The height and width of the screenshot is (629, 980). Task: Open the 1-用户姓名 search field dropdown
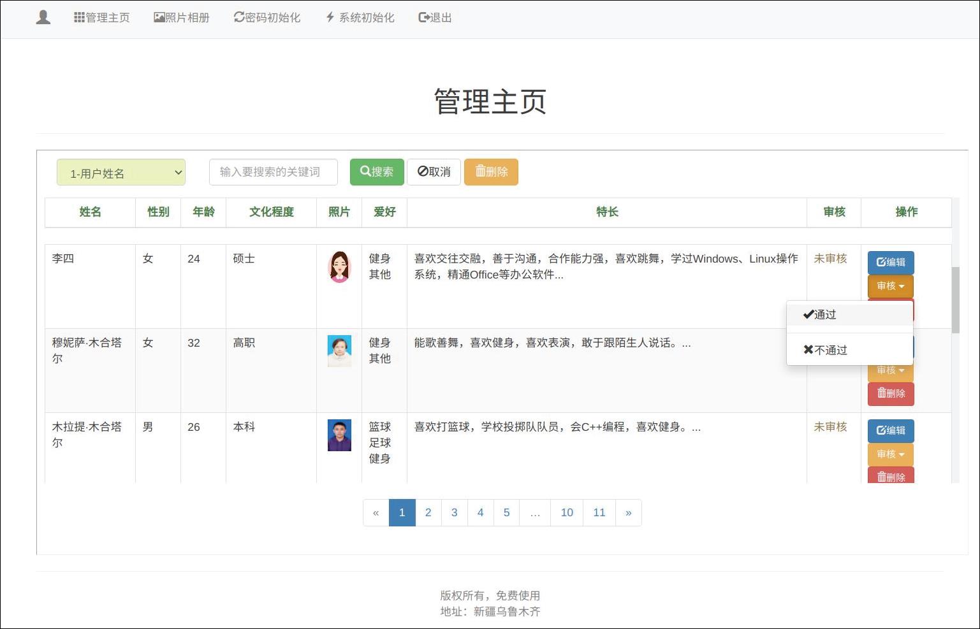(121, 173)
